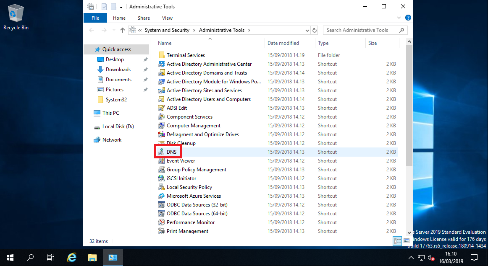This screenshot has width=488, height=266.
Task: Open volume settings from the system tray
Action: [431, 257]
